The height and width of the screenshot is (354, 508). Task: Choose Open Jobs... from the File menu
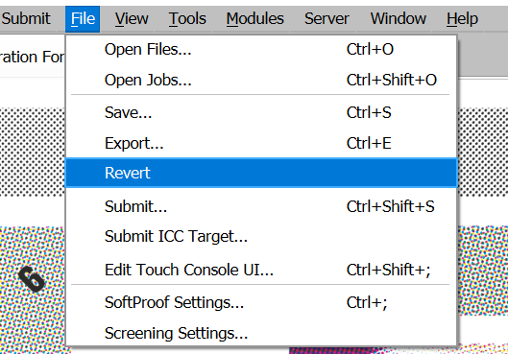click(x=261, y=80)
